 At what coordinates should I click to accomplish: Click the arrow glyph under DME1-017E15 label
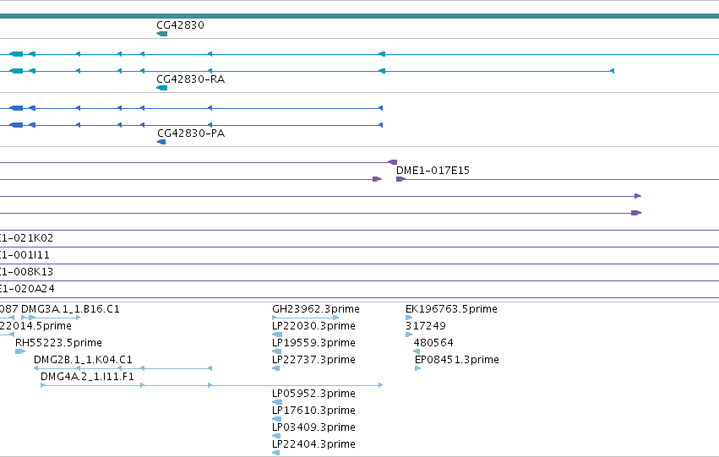(x=400, y=179)
